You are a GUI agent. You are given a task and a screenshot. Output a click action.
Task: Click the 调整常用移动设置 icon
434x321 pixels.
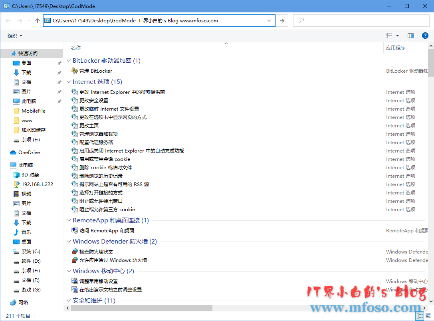pyautogui.click(x=74, y=281)
